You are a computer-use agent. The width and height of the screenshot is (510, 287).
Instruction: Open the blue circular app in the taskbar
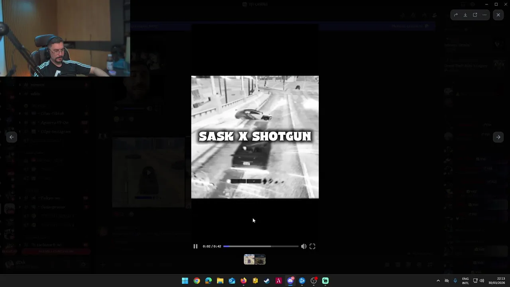coord(302,281)
